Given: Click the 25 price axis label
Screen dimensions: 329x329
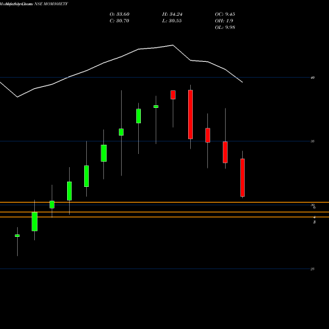Looking at the screenshot, I should click(313, 269).
